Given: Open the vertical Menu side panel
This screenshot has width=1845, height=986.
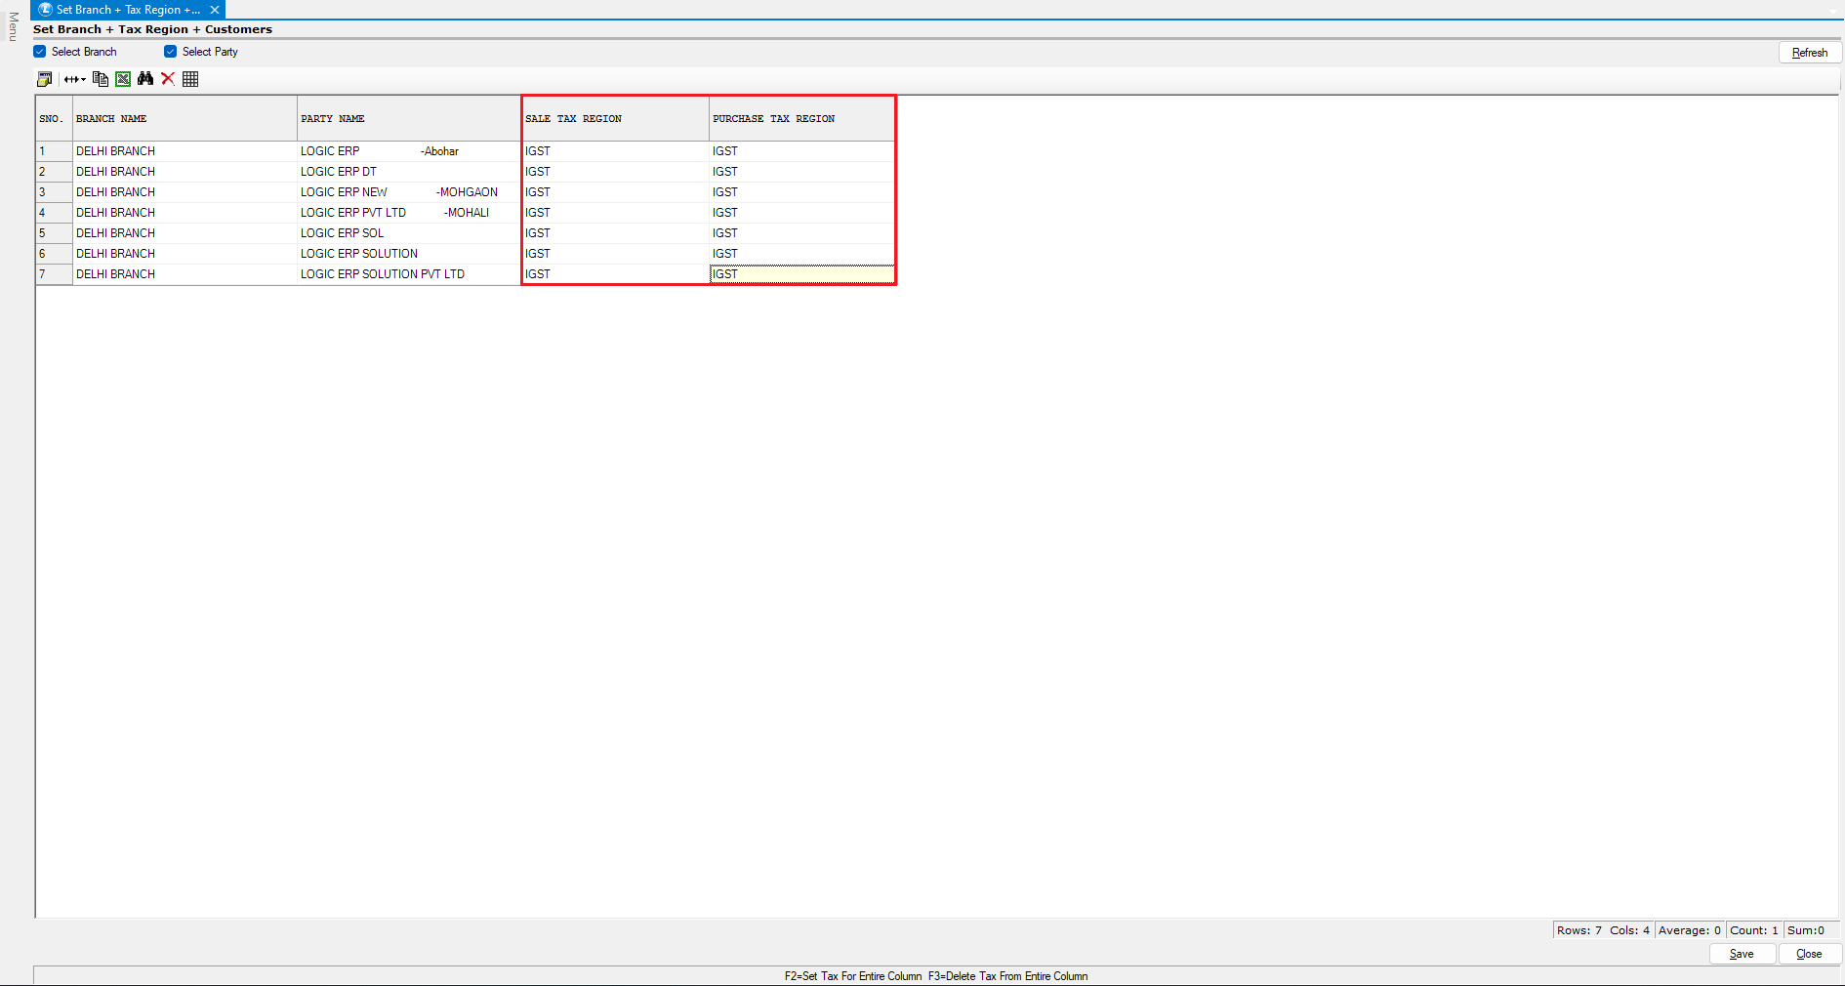Looking at the screenshot, I should (13, 27).
